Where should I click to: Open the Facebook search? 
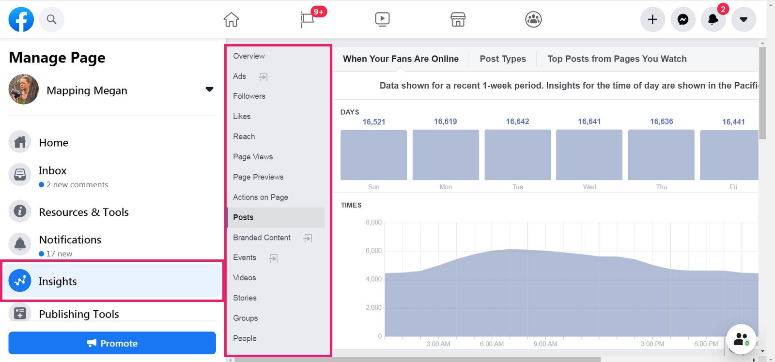pyautogui.click(x=51, y=19)
